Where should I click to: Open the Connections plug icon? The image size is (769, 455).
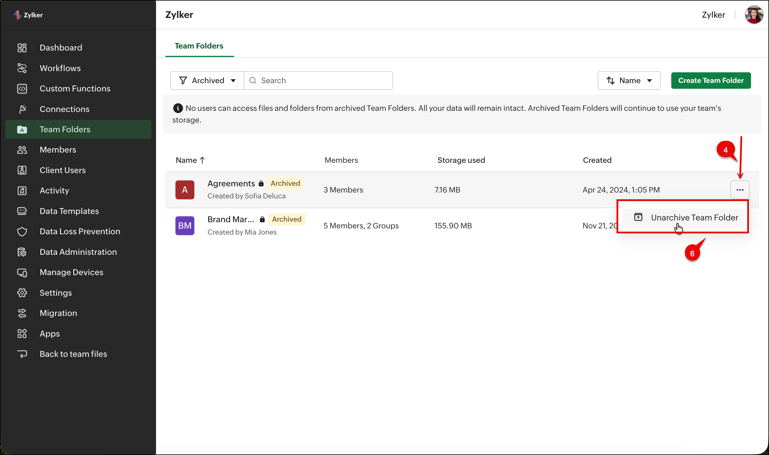coord(22,109)
